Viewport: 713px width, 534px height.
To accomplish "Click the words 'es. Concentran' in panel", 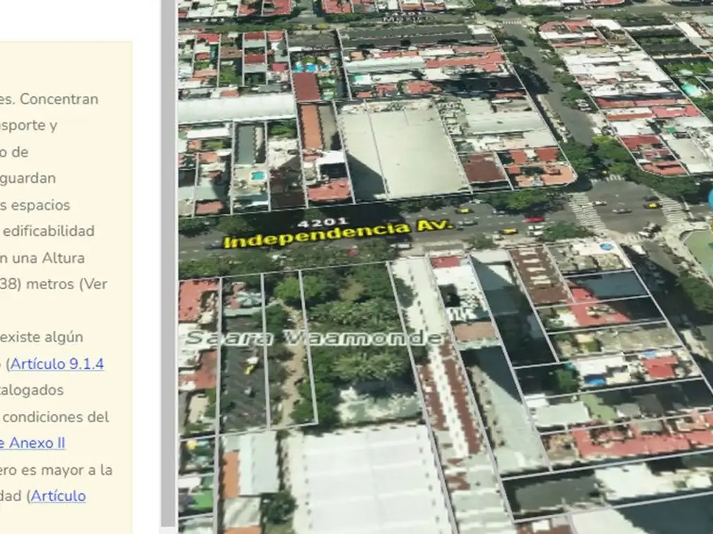I will pos(49,99).
